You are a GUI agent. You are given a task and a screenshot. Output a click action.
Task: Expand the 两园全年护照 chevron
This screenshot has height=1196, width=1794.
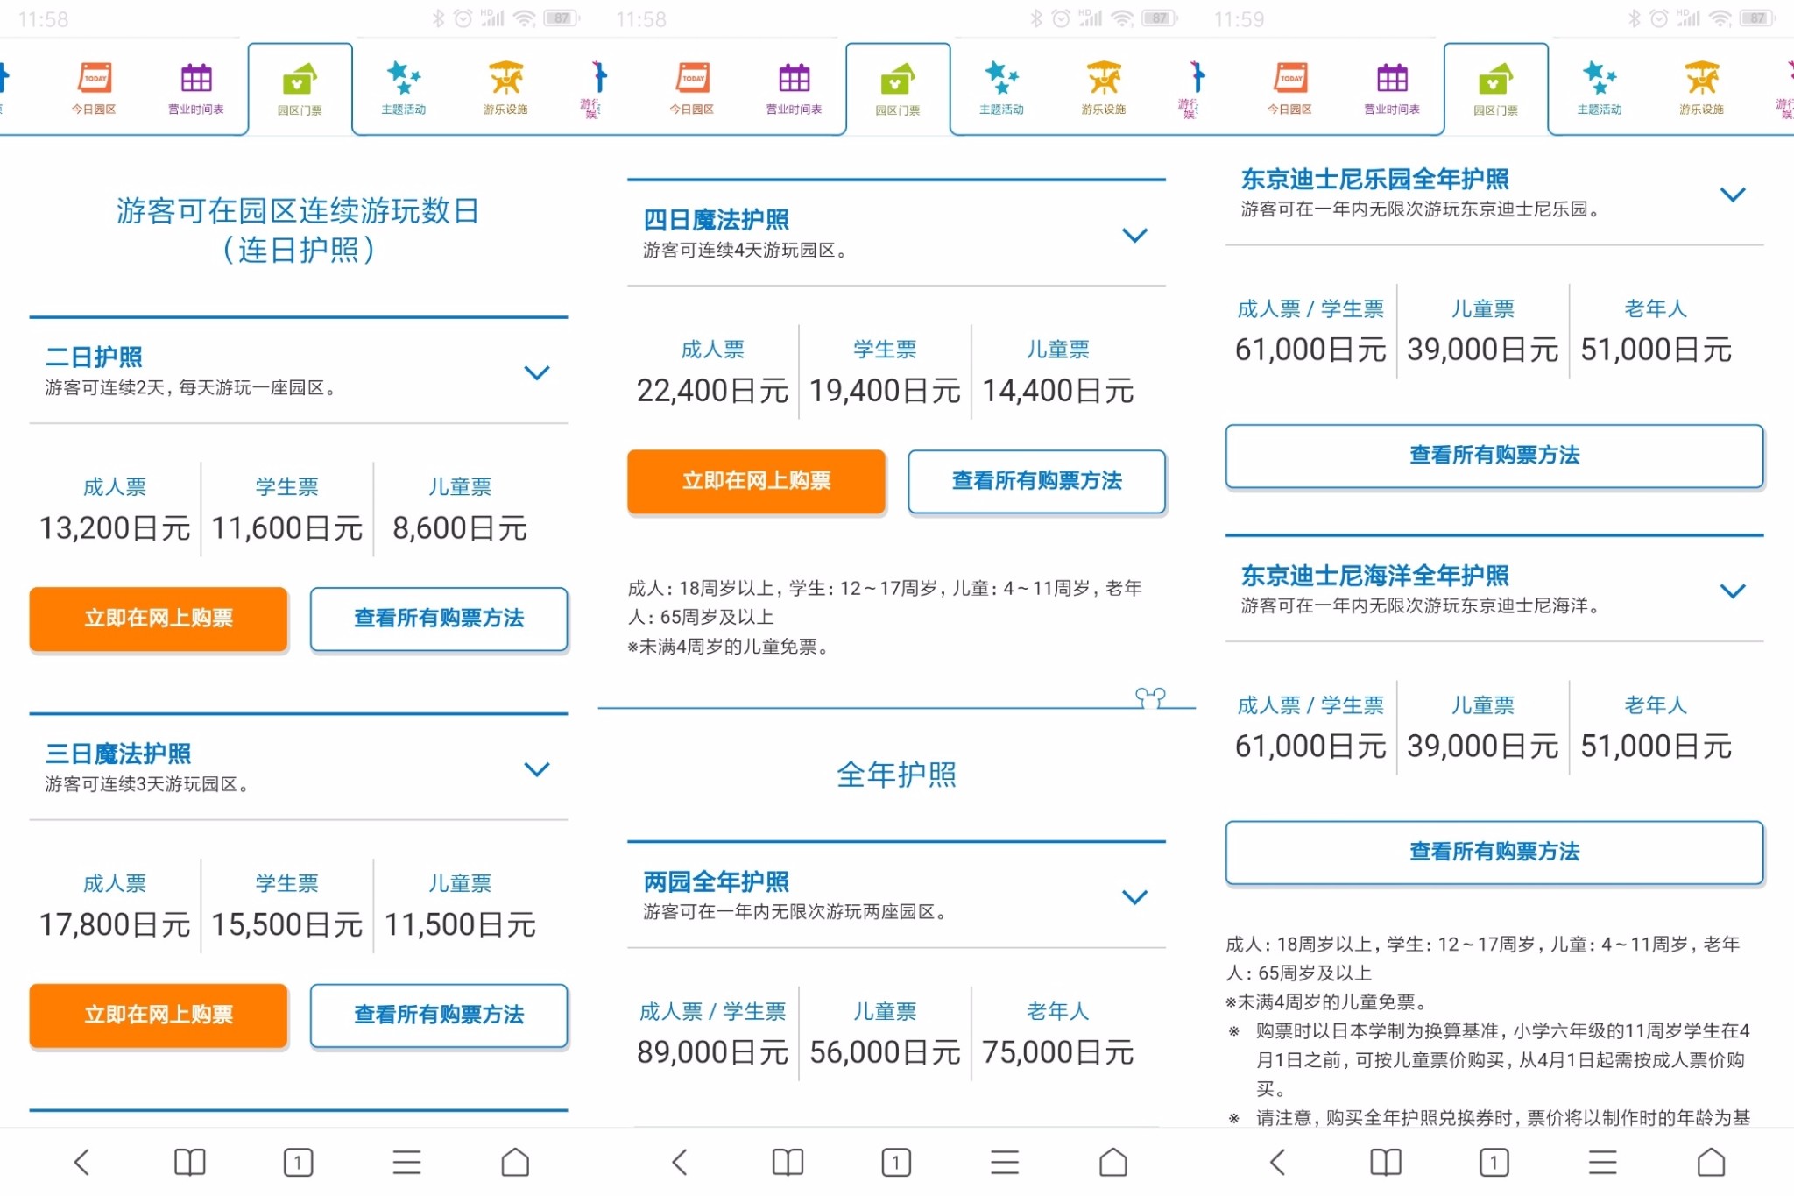click(x=1135, y=897)
